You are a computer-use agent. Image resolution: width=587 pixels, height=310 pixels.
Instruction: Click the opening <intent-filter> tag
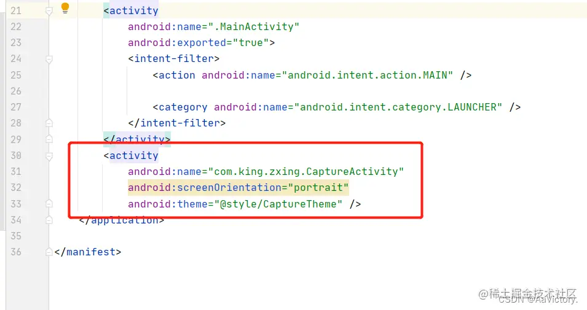click(174, 59)
